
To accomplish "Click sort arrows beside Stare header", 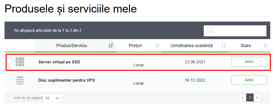I will pos(265,46).
